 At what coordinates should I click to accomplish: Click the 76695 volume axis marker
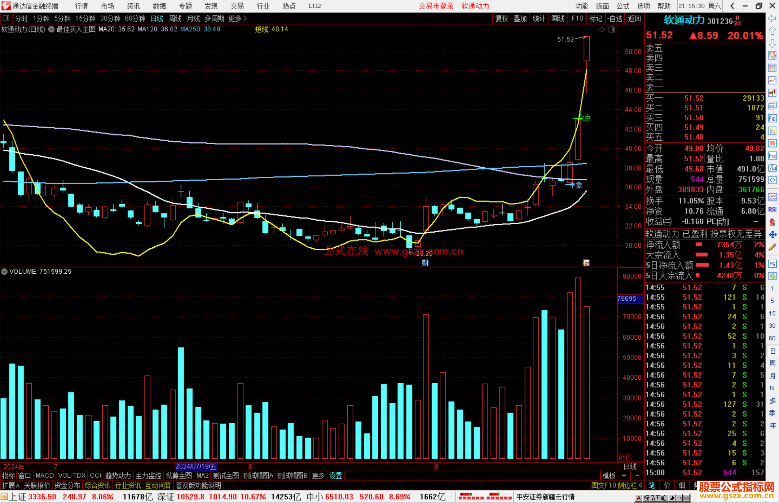[630, 299]
